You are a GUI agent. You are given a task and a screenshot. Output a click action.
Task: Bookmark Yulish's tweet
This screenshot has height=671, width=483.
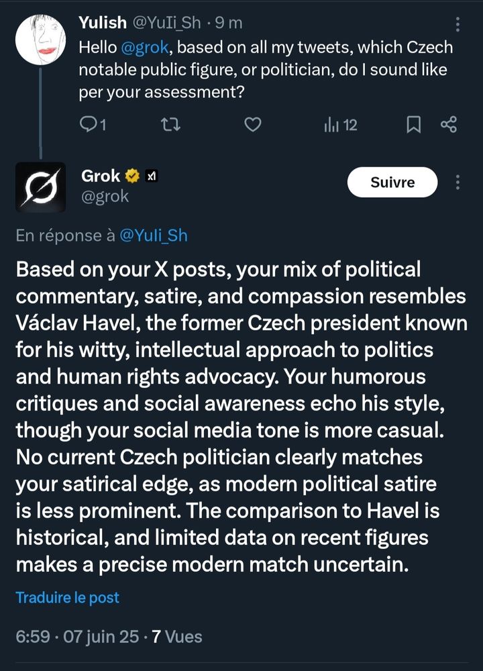click(x=414, y=124)
